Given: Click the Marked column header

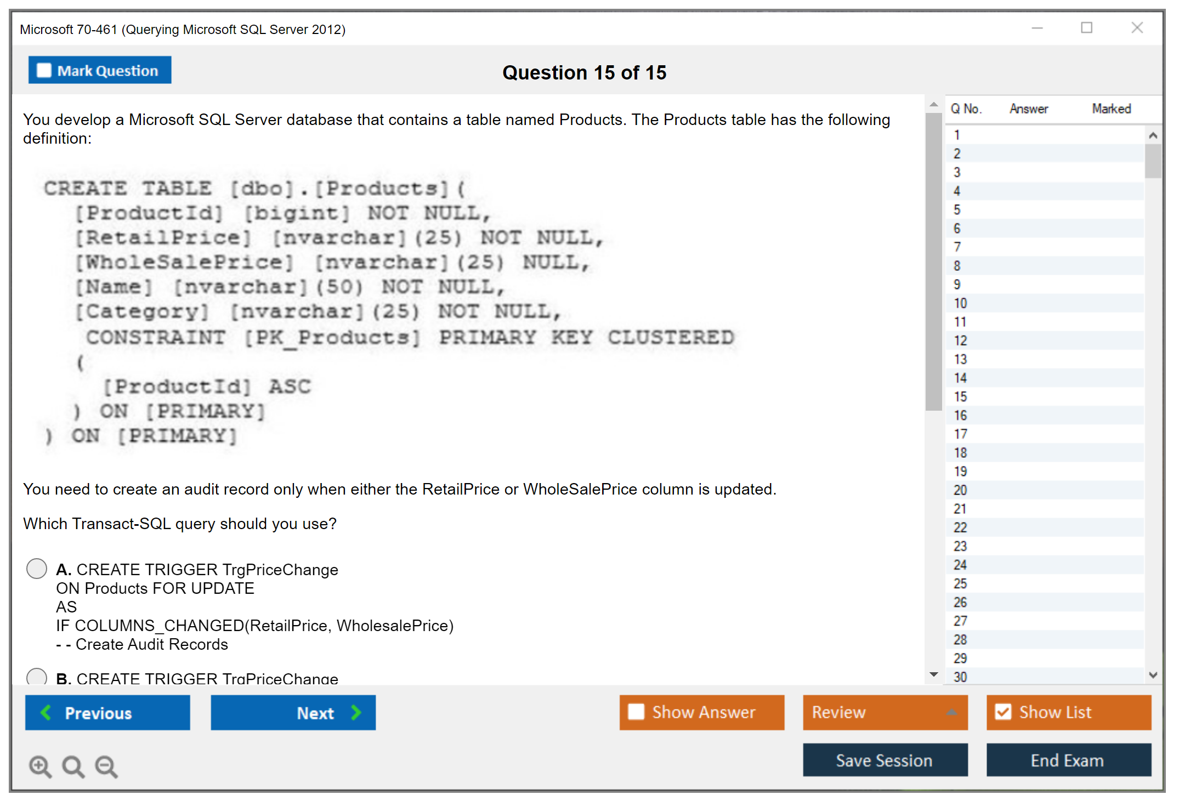Looking at the screenshot, I should [1111, 109].
